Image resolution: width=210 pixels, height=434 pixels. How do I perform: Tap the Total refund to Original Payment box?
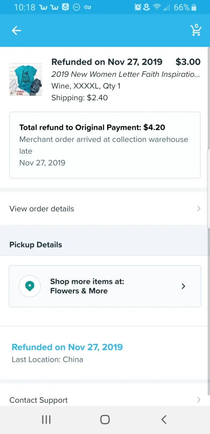(105, 145)
